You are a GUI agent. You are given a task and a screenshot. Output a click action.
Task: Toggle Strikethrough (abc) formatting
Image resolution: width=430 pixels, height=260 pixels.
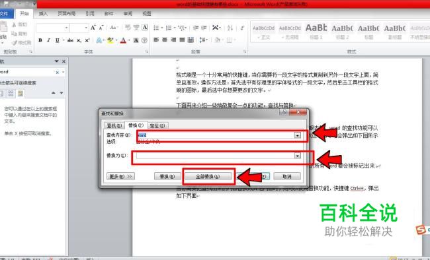click(x=71, y=40)
